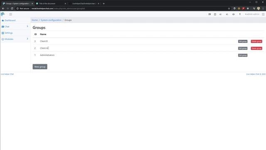Toggle the eye visibility icon in the top bar
Viewport: 266px width, 150px height.
click(234, 14)
